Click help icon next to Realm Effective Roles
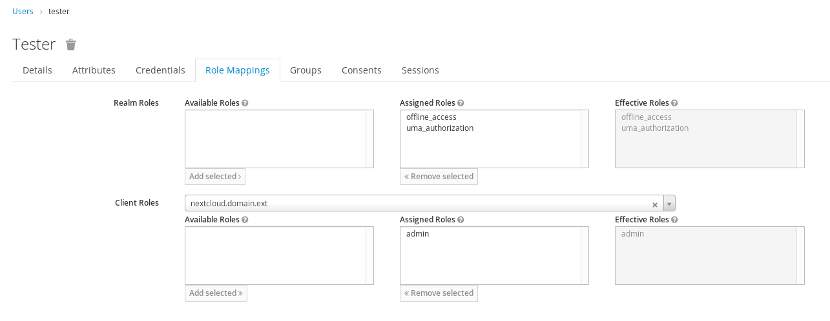This screenshot has width=830, height=321. (674, 103)
